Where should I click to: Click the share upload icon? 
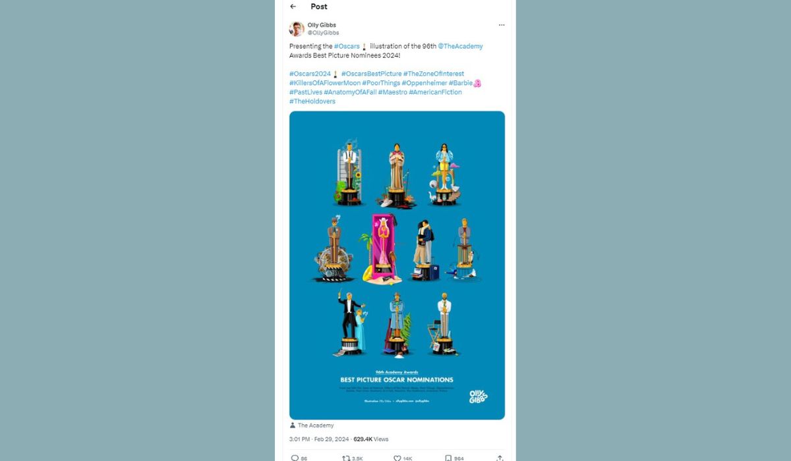pyautogui.click(x=500, y=458)
